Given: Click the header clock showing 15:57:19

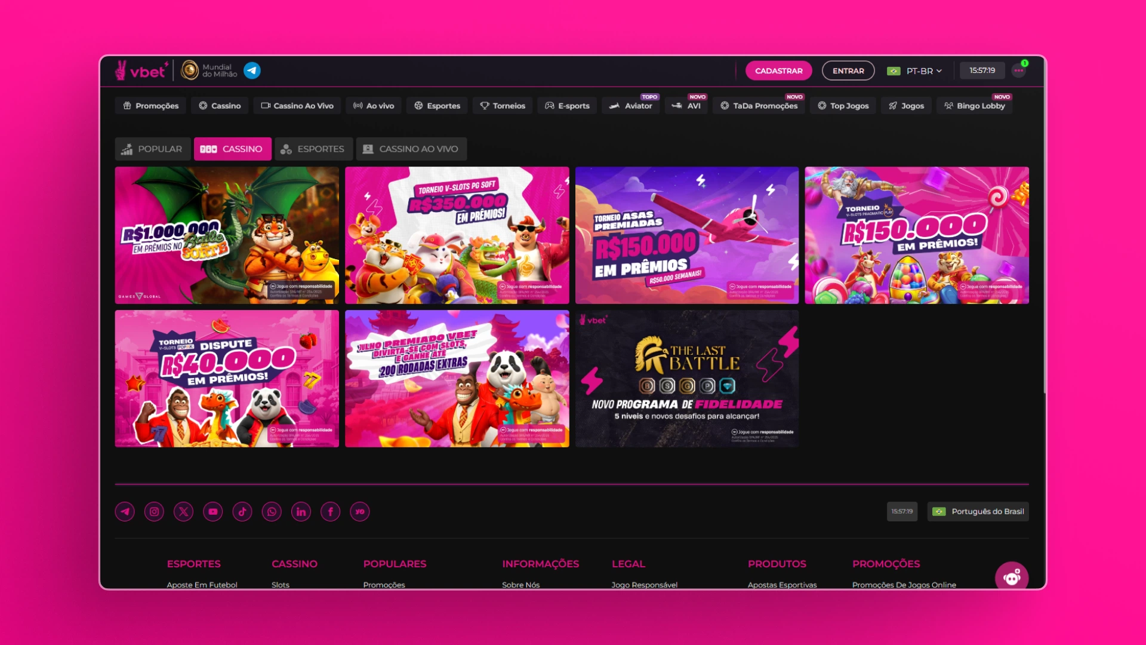Looking at the screenshot, I should [982, 70].
